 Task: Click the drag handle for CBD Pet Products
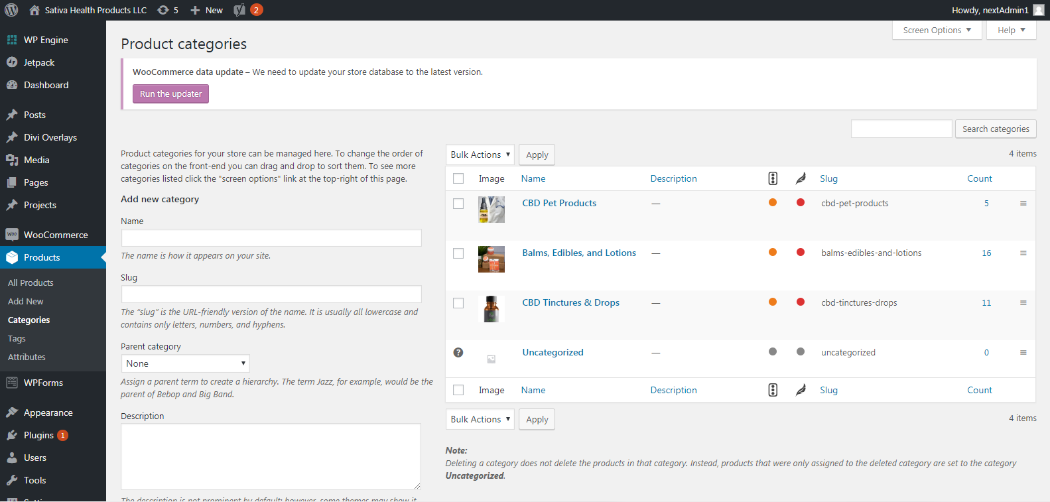1023,204
